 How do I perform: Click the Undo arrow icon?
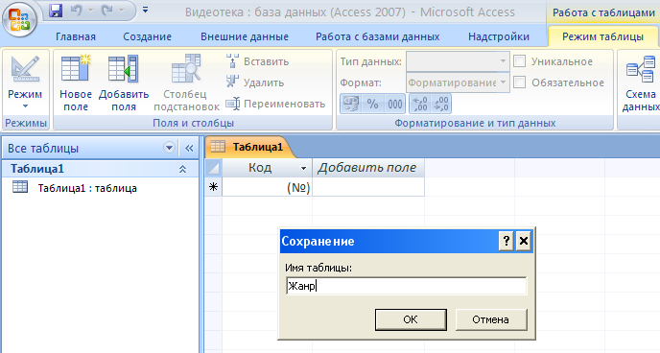76,11
